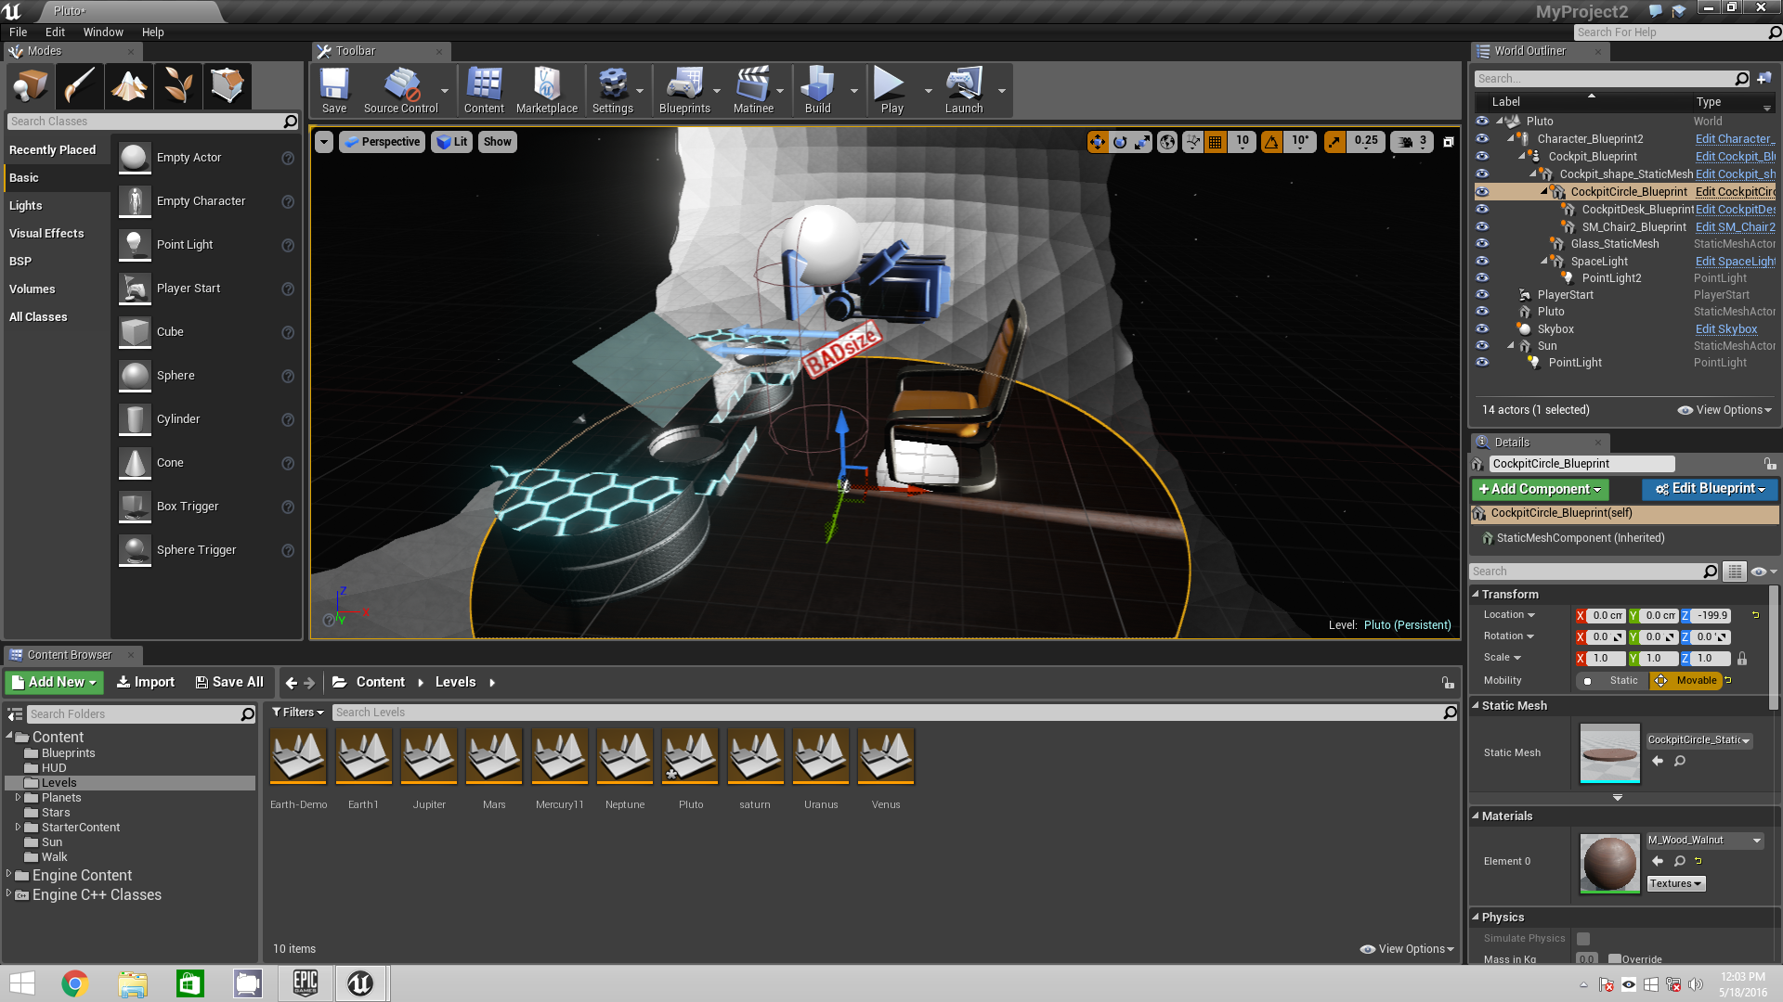
Task: Select the Visual Effects category tab
Action: (46, 234)
